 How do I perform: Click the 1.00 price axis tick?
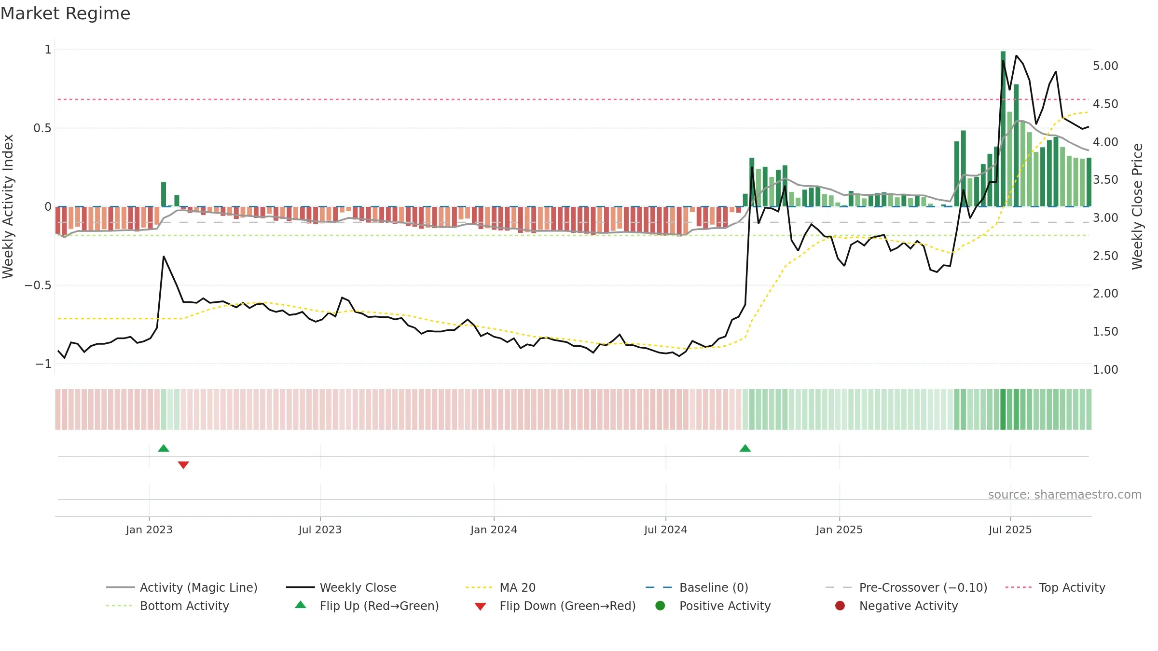pos(1105,369)
